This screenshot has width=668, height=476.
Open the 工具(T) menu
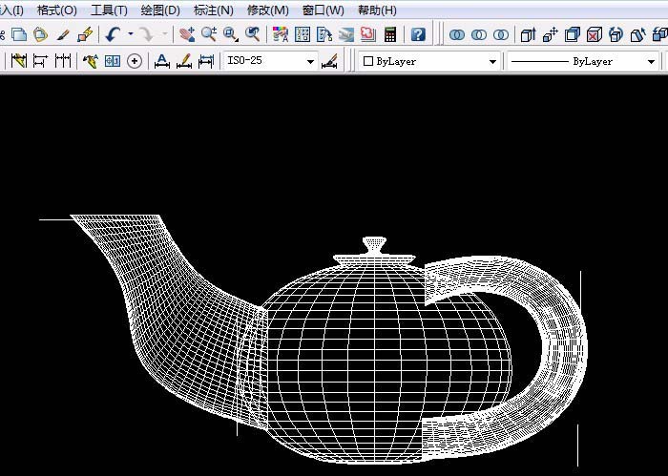click(x=109, y=10)
